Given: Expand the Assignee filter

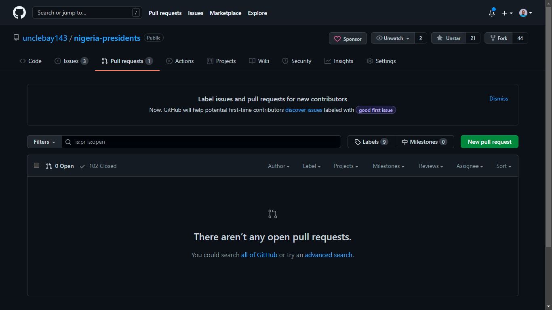Looking at the screenshot, I should (x=470, y=166).
